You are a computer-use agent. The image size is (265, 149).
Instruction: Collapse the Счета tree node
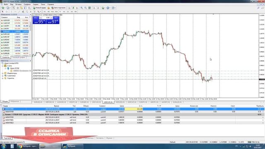click(x=3, y=66)
